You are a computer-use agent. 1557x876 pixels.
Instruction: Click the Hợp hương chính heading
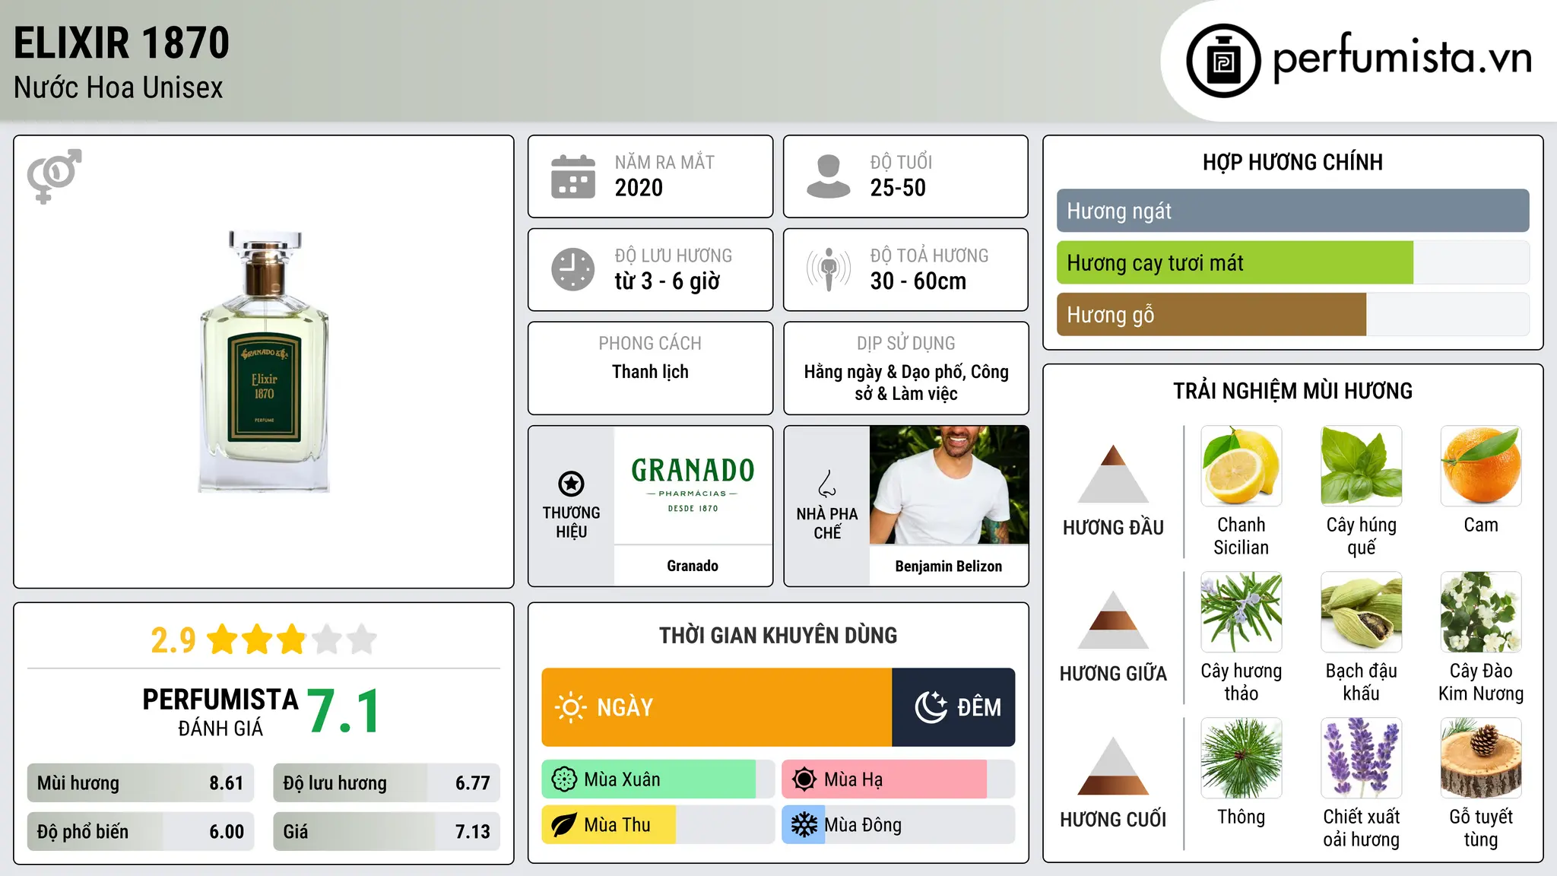[x=1292, y=162]
